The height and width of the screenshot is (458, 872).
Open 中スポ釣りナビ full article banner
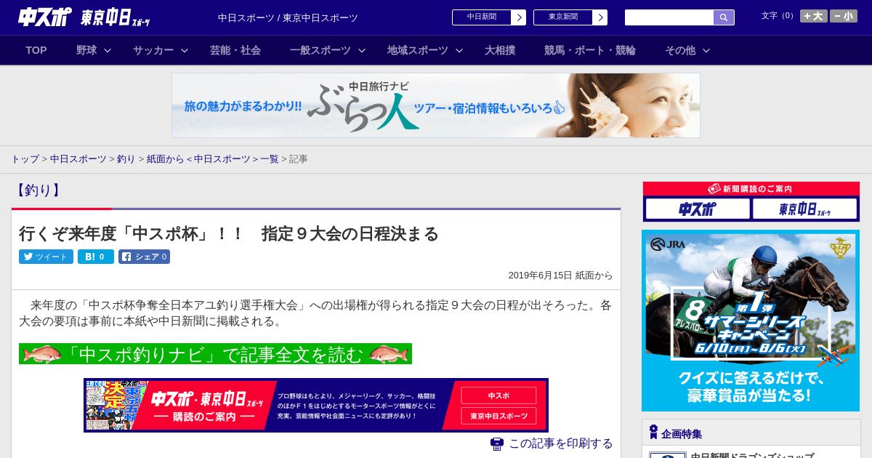[215, 354]
